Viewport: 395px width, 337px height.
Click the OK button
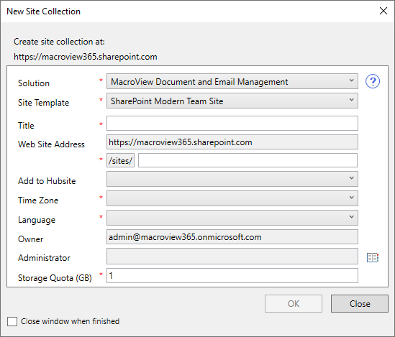click(294, 303)
